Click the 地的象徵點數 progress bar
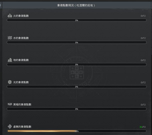The width and height of the screenshot is (152, 135). (77, 64)
